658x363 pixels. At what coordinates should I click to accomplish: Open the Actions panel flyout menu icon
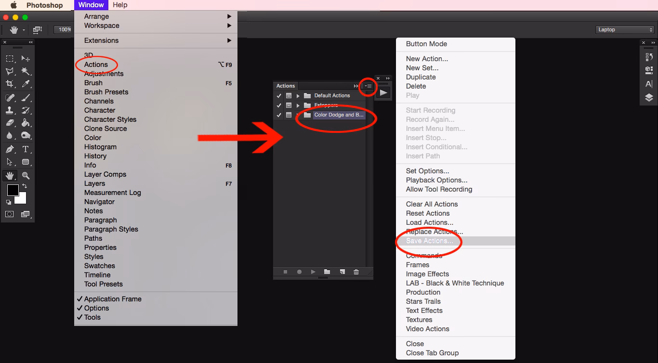click(368, 86)
